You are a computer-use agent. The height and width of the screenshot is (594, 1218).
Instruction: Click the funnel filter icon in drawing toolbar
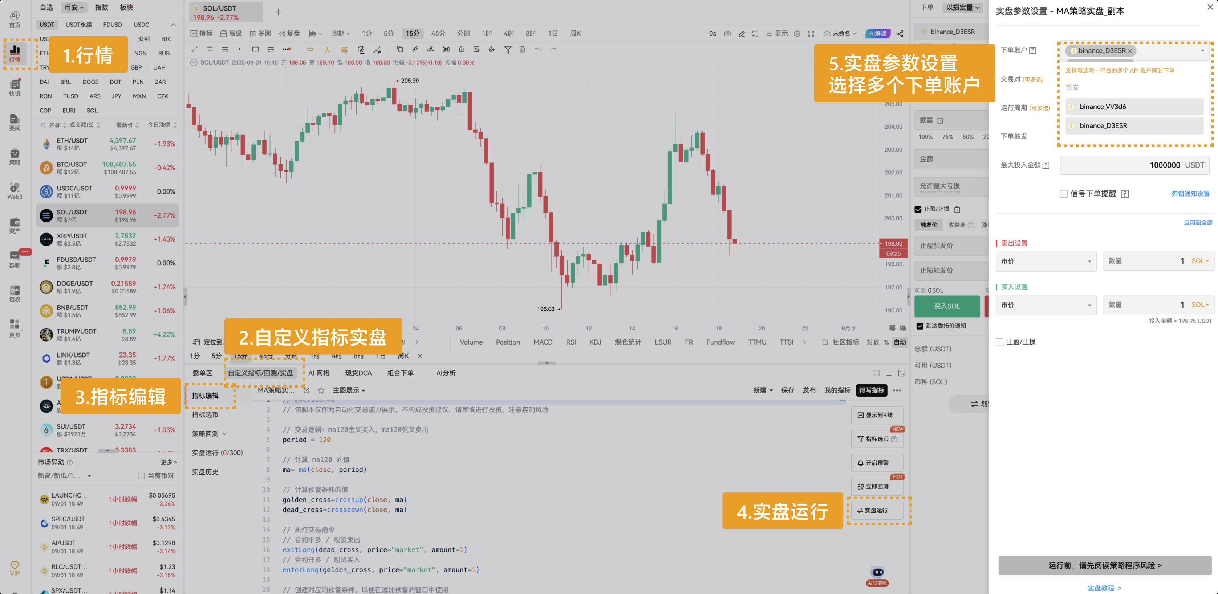pos(507,50)
